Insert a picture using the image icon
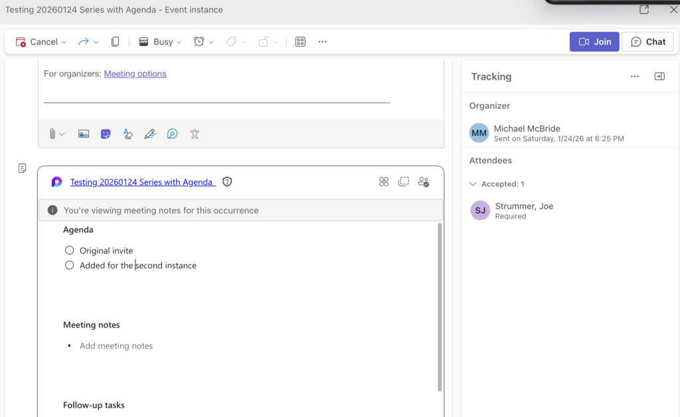This screenshot has height=417, width=680. click(x=84, y=134)
